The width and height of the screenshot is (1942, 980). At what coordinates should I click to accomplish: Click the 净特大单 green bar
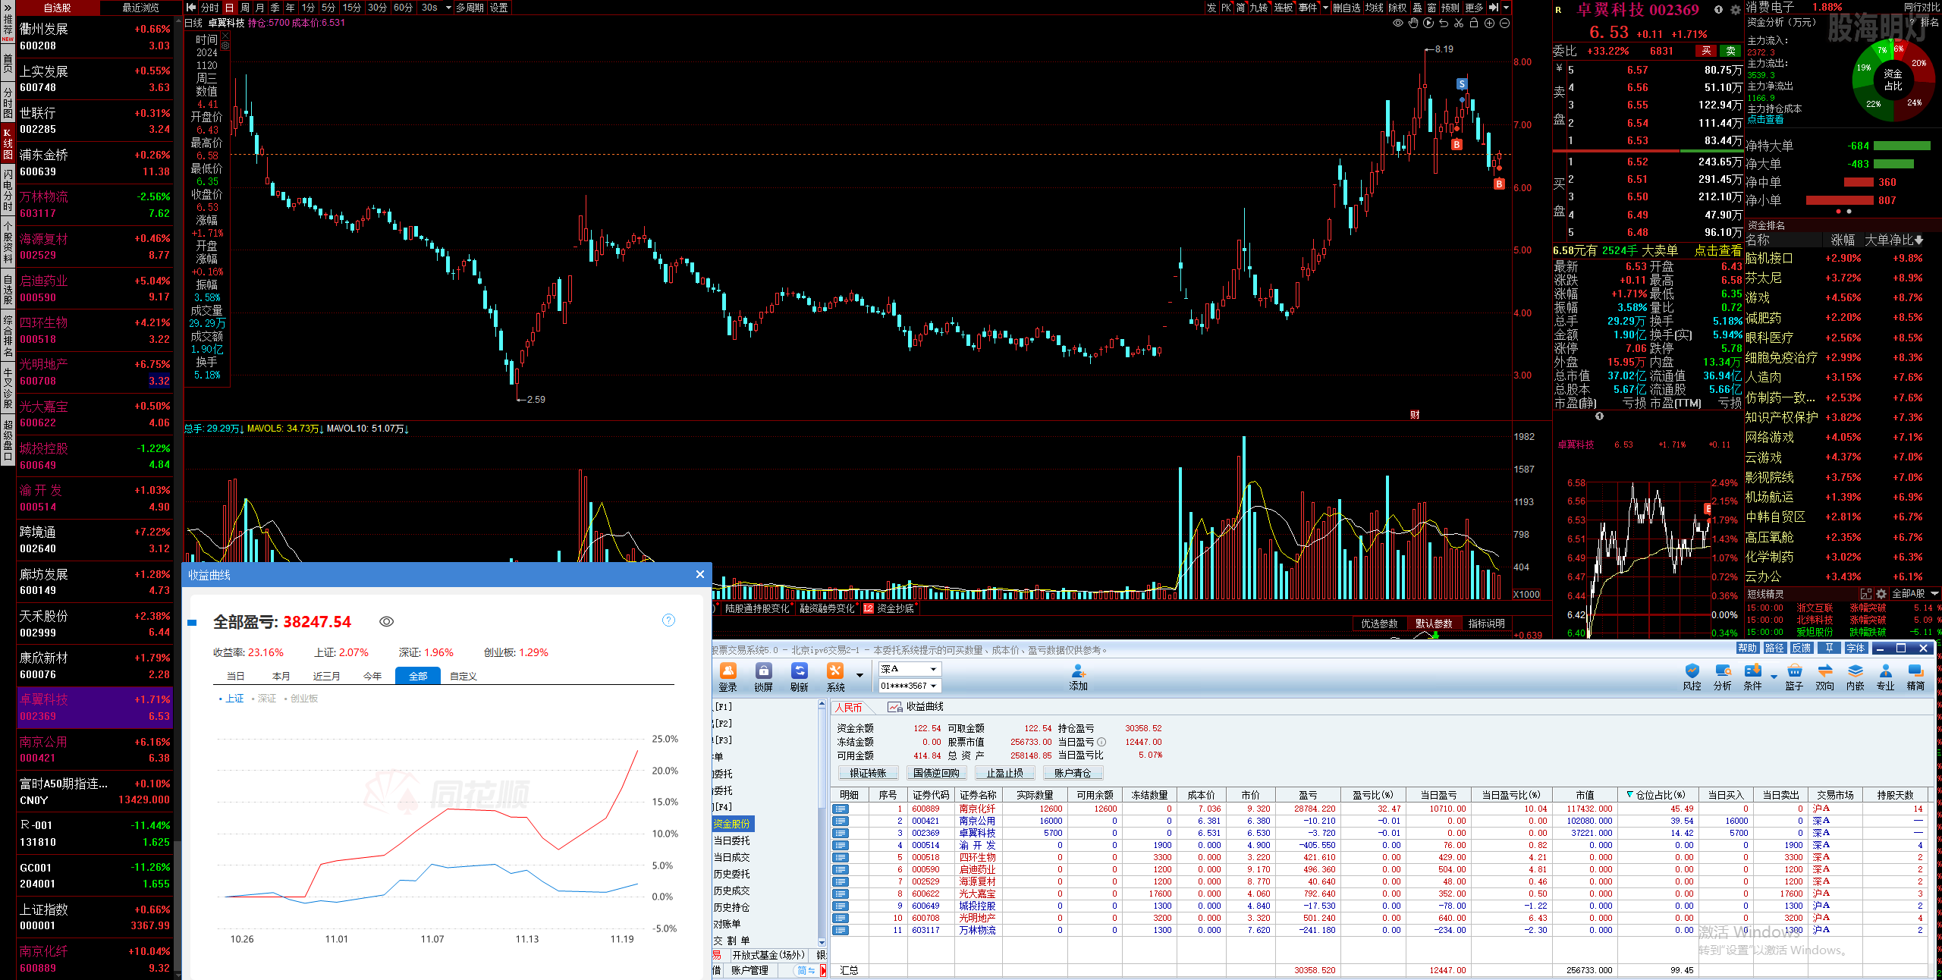pos(1902,146)
